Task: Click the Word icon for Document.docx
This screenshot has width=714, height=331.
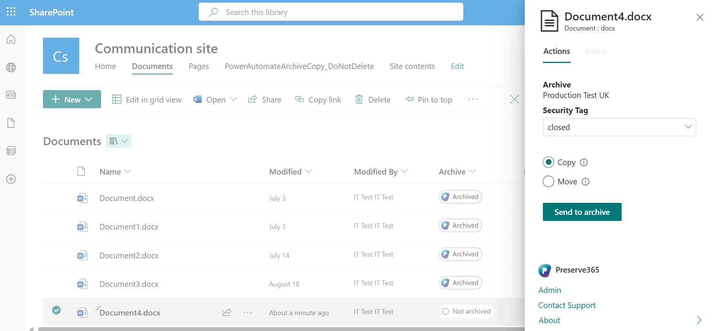Action: coord(82,198)
